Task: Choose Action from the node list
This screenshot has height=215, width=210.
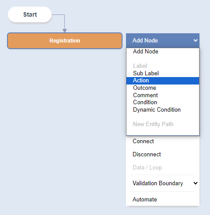Action: tap(163, 81)
